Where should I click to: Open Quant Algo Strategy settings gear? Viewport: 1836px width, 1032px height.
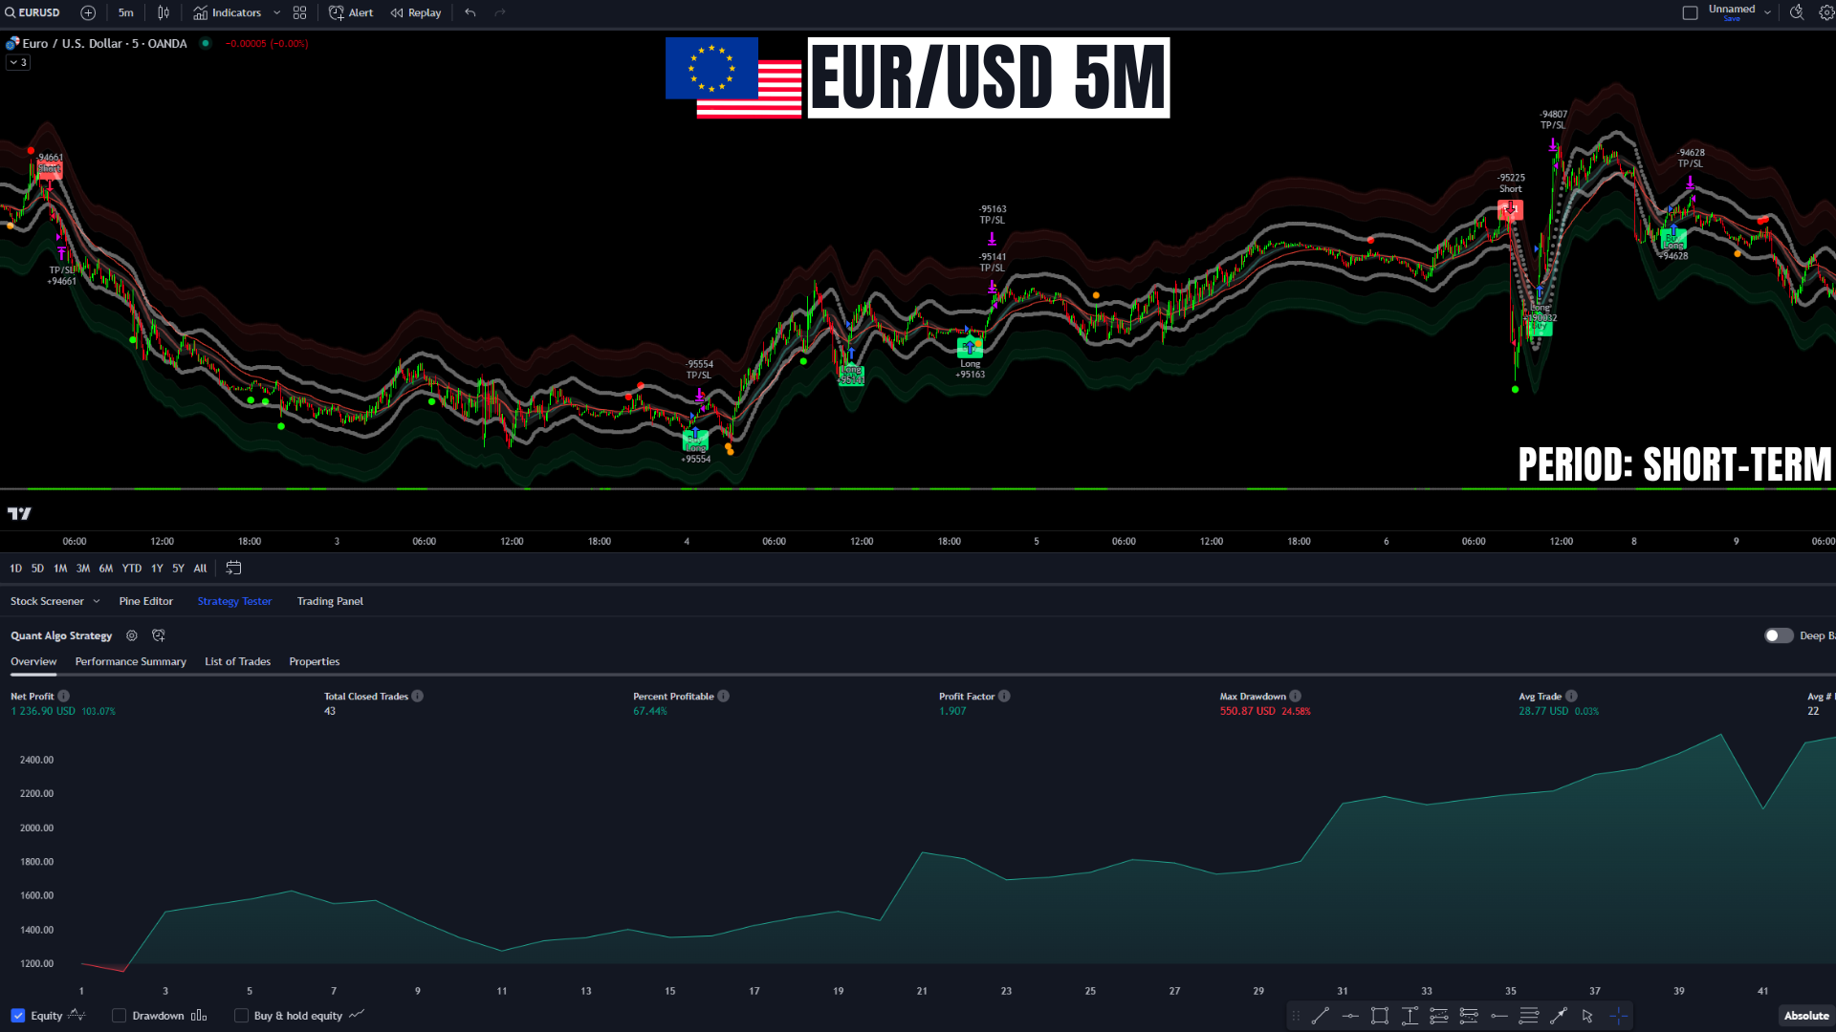(132, 635)
